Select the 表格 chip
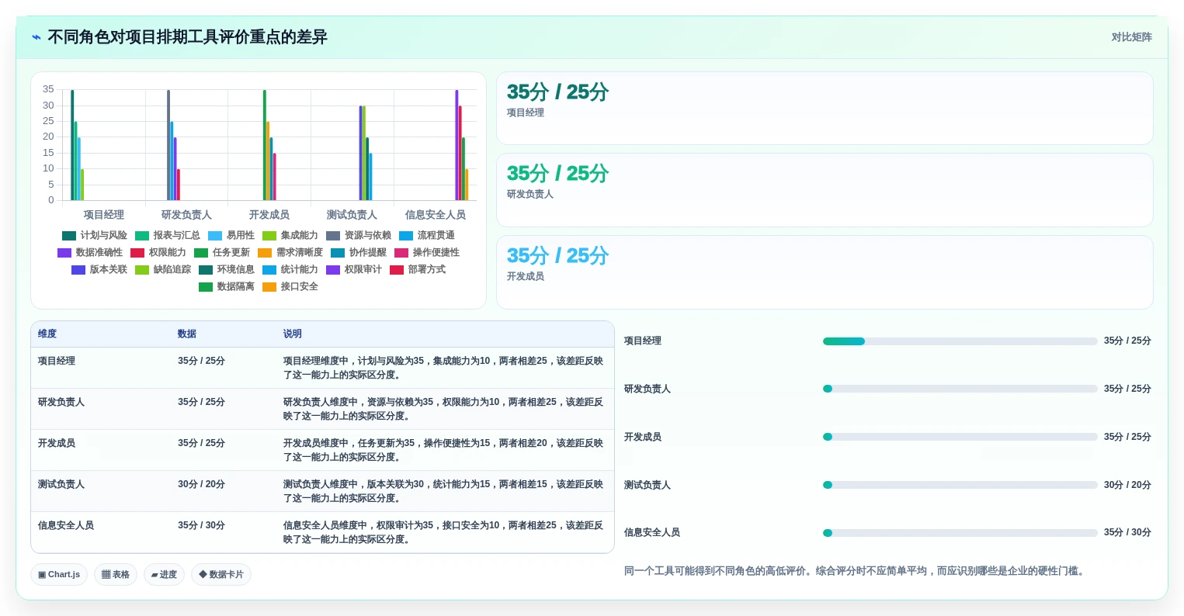1184x616 pixels. (x=116, y=575)
